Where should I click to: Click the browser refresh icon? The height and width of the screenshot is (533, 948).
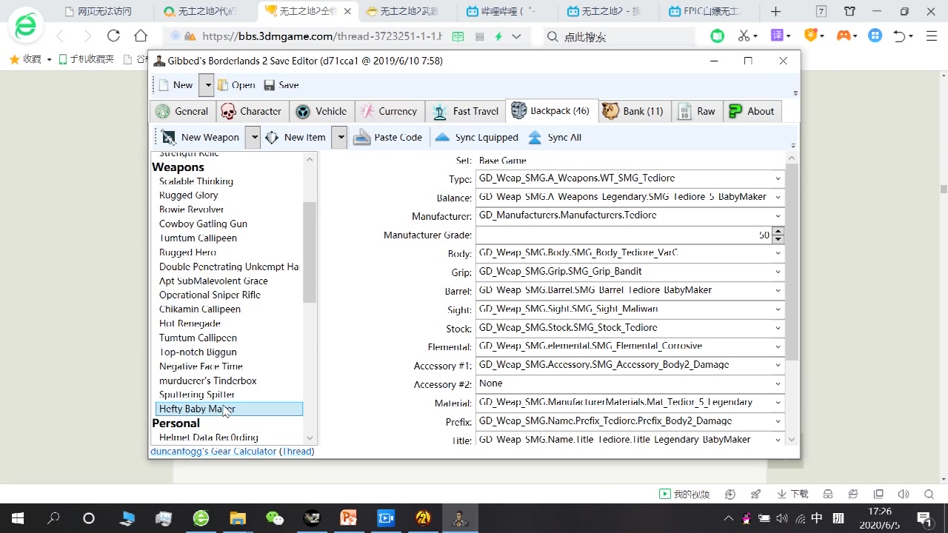coord(113,36)
